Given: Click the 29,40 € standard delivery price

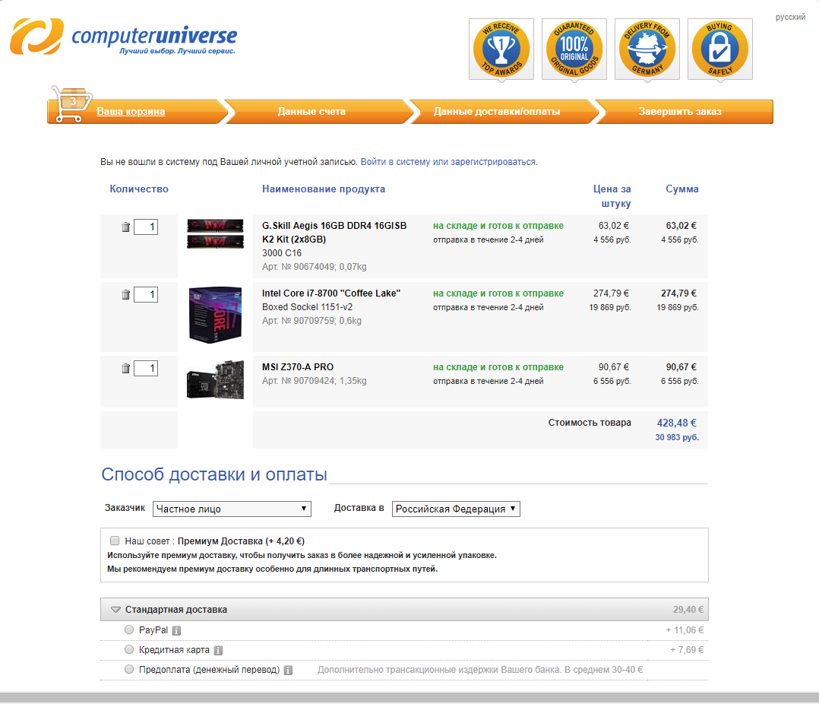Looking at the screenshot, I should [x=688, y=610].
